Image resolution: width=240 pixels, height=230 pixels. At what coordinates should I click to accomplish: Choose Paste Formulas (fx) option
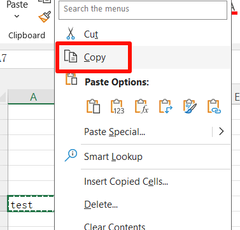pos(142,106)
